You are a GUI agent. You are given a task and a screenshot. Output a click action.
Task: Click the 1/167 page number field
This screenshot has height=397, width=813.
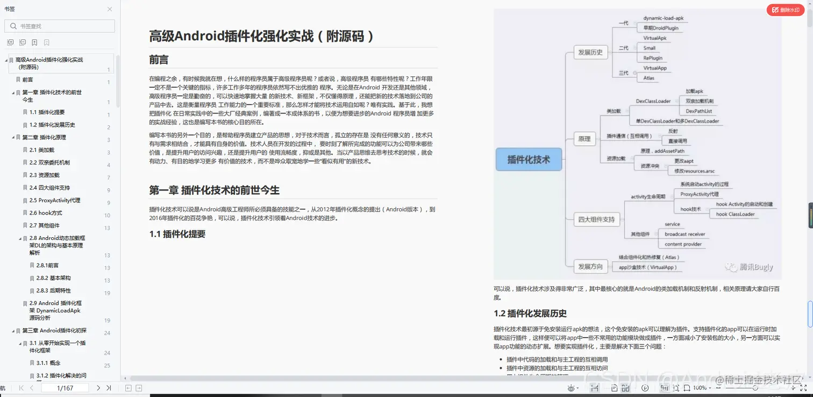[x=65, y=387]
